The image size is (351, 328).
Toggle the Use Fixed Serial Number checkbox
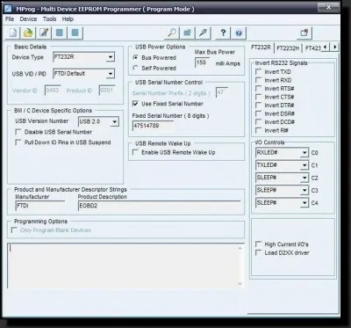pyautogui.click(x=135, y=104)
